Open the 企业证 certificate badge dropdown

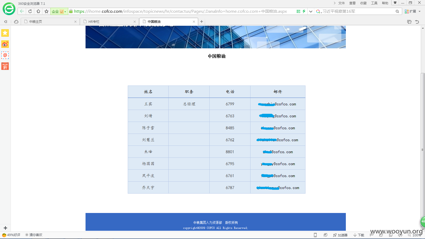click(x=59, y=11)
